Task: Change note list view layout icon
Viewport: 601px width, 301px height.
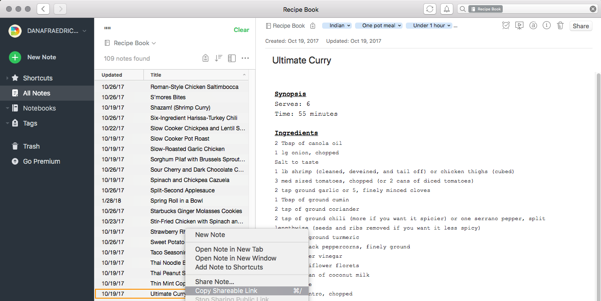Action: pyautogui.click(x=231, y=58)
